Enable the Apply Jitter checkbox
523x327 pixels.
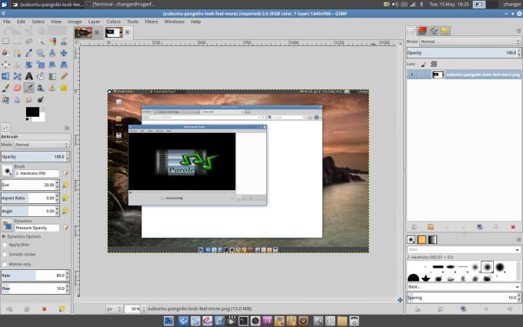[x=5, y=244]
